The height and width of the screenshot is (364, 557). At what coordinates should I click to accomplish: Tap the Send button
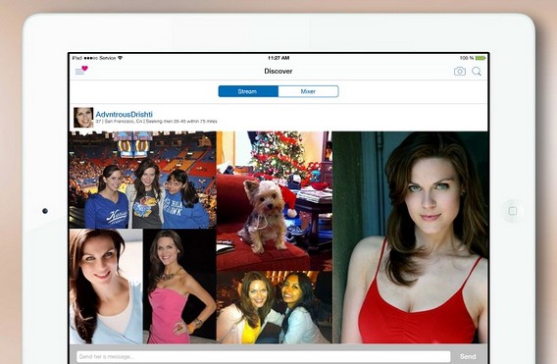(x=468, y=356)
